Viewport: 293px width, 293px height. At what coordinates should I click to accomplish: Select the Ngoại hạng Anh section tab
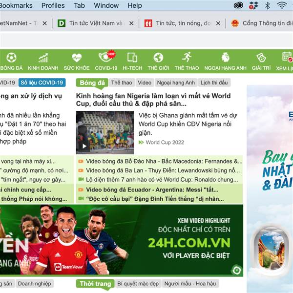point(176,83)
